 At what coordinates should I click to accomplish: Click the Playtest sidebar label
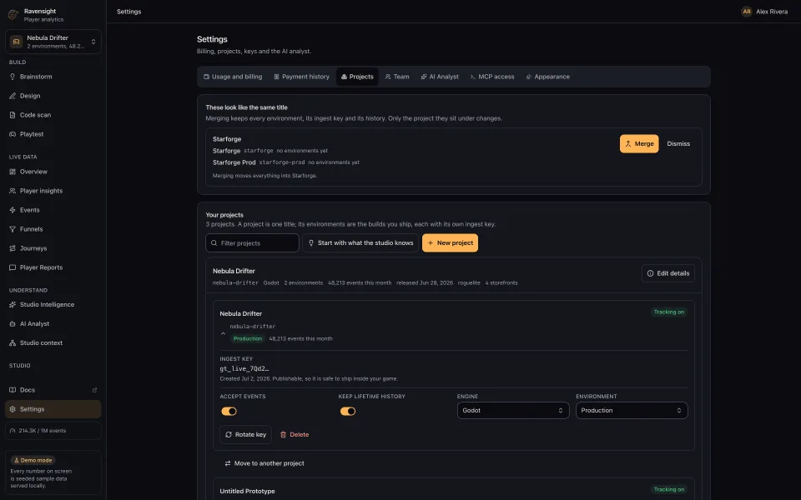[x=32, y=134]
